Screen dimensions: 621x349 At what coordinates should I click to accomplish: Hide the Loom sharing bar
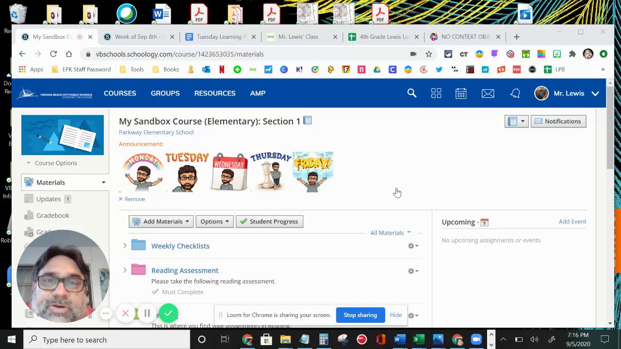tap(396, 315)
